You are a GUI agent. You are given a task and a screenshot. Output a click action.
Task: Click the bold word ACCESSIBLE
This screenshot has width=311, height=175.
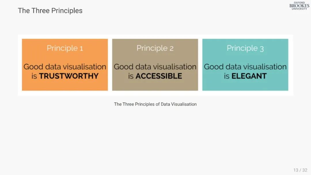tap(159, 76)
